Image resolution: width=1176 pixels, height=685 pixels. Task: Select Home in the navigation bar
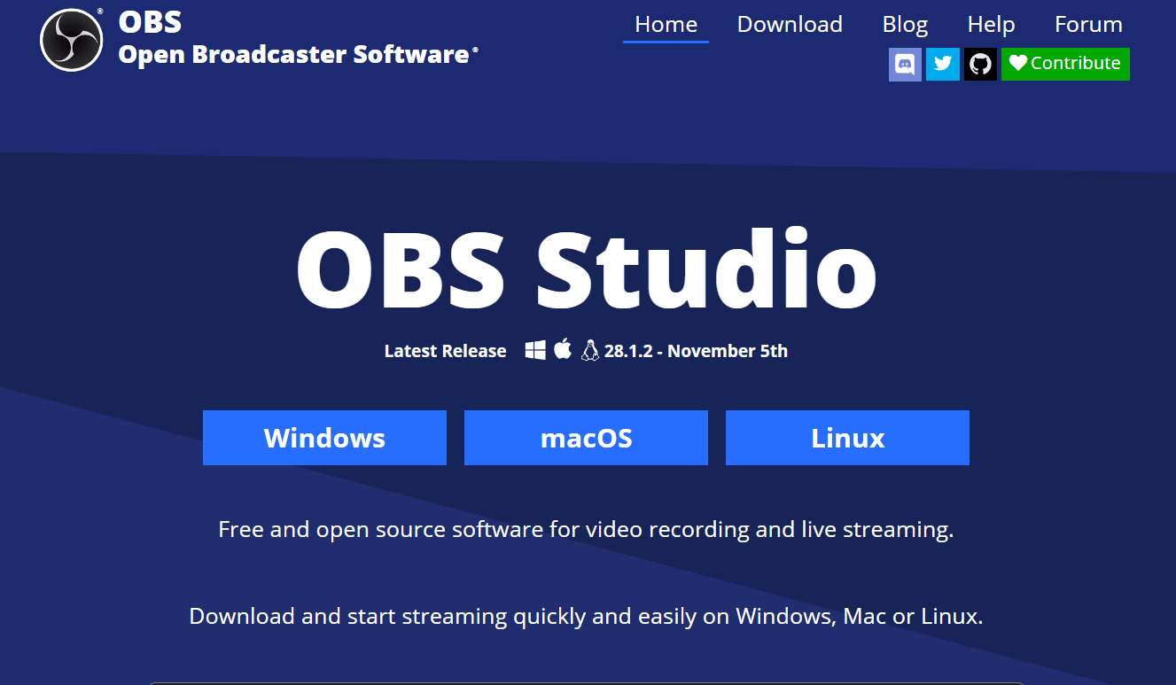tap(666, 24)
